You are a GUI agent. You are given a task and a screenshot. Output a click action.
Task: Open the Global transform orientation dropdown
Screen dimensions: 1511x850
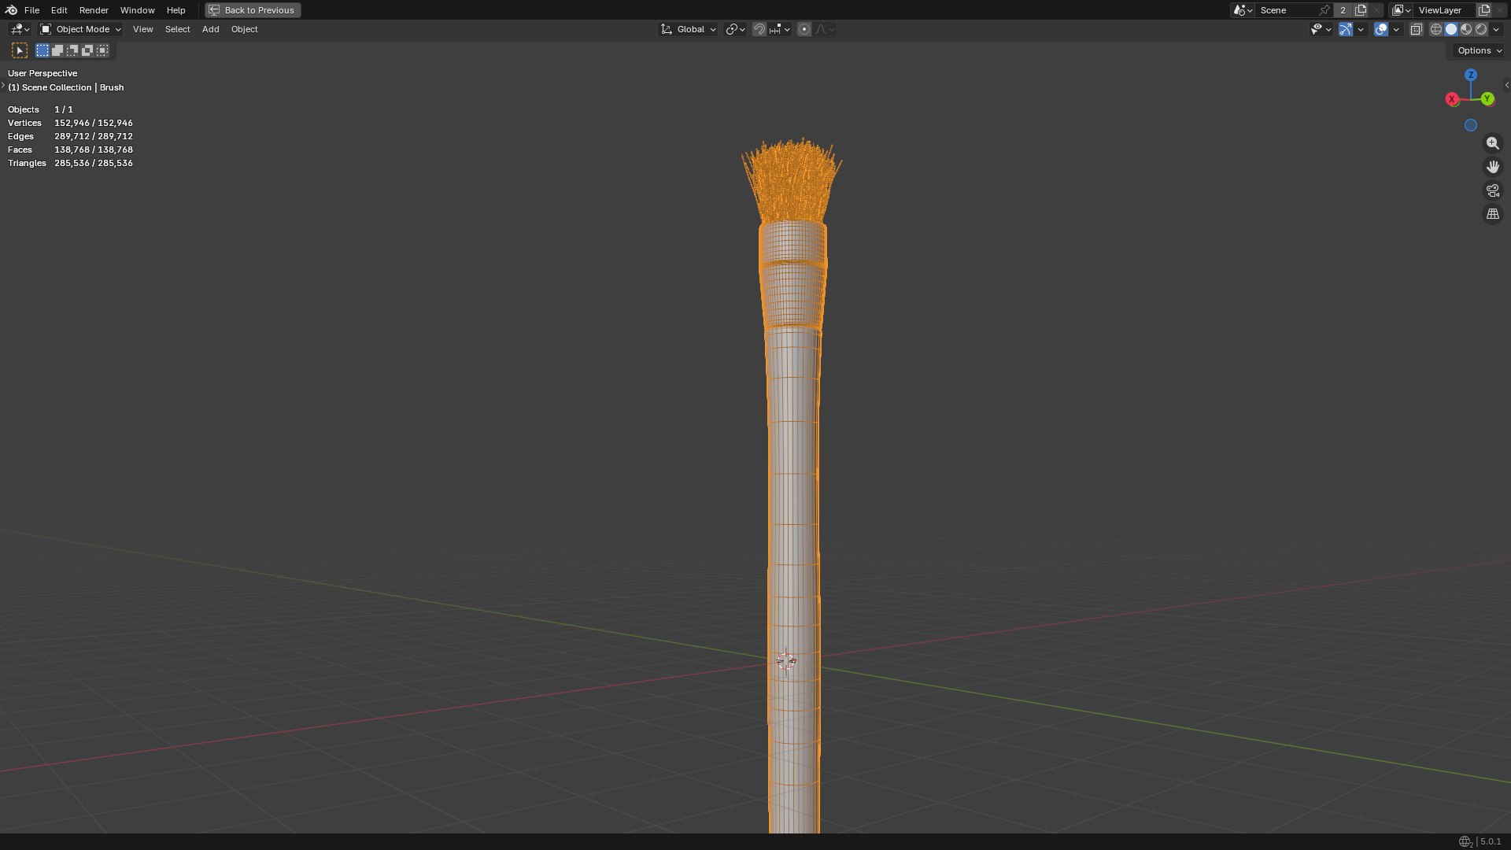point(688,29)
